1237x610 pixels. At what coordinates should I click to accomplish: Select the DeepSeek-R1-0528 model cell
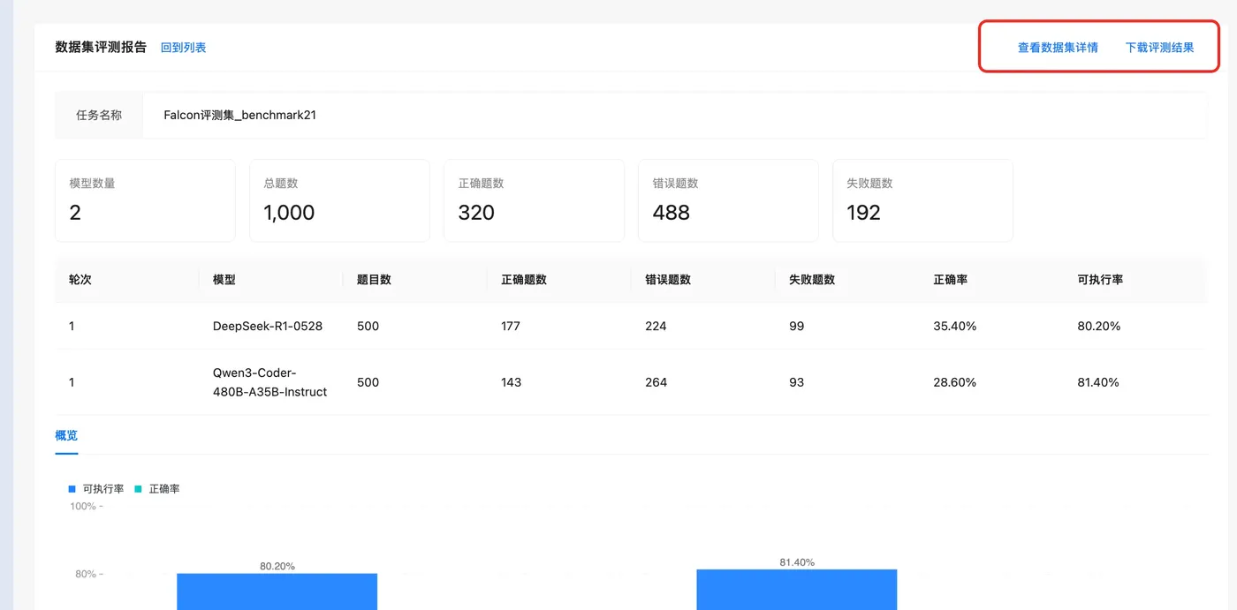pyautogui.click(x=268, y=326)
